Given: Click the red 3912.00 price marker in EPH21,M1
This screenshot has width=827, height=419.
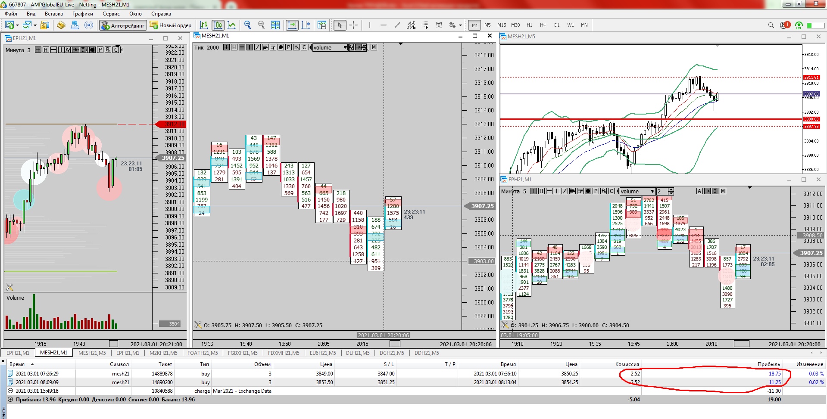Looking at the screenshot, I should coord(171,124).
